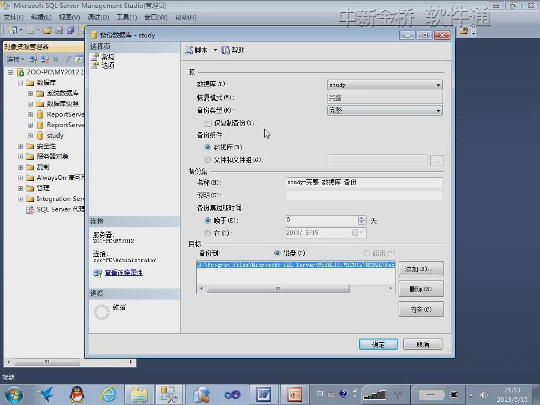Image resolution: width=540 pixels, height=405 pixels.
Task: Click the Filter funnel icon
Action: (x=67, y=59)
